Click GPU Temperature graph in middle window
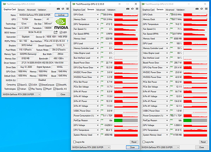The image size is (211, 152). point(126,24)
